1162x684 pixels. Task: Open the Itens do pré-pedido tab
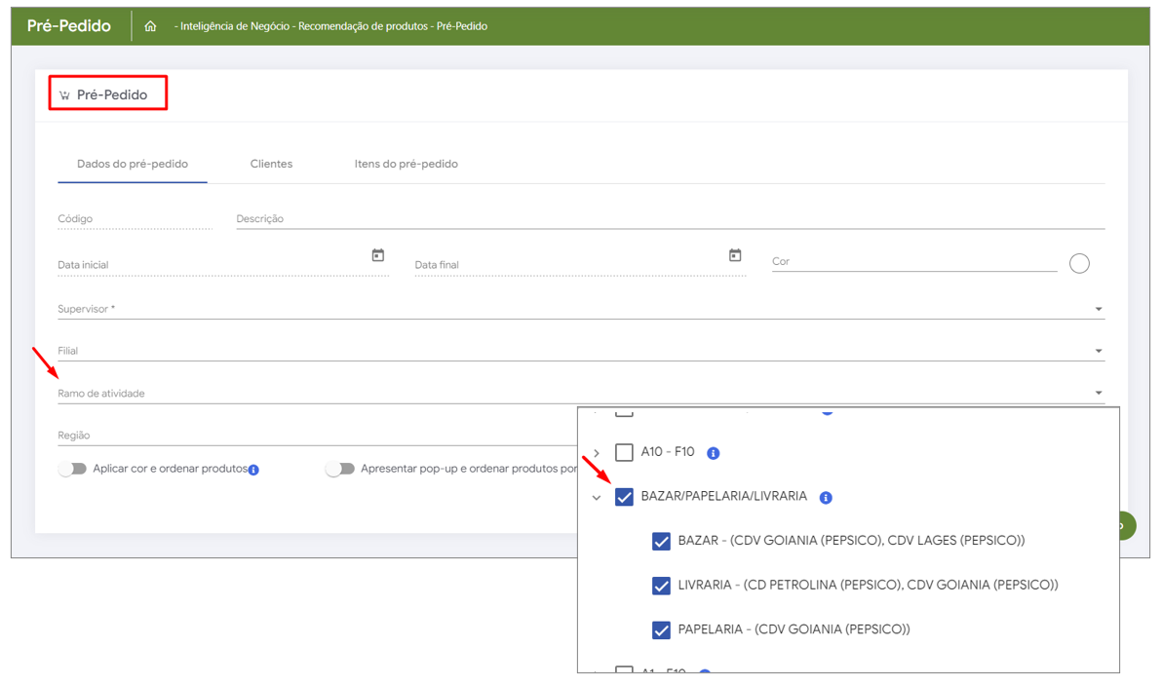tap(406, 164)
